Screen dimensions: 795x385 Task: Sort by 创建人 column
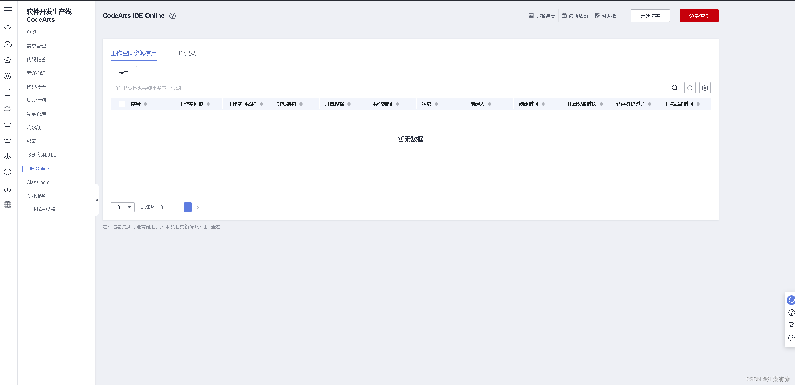click(490, 104)
